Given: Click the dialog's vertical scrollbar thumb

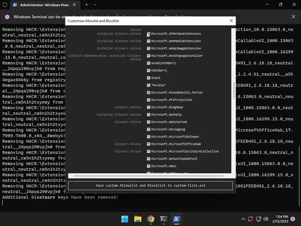Looking at the screenshot, I should point(234,91).
